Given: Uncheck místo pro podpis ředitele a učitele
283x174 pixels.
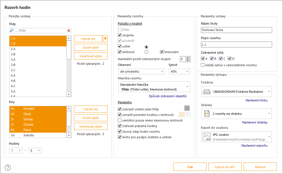Looking at the screenshot, I should (x=119, y=137).
